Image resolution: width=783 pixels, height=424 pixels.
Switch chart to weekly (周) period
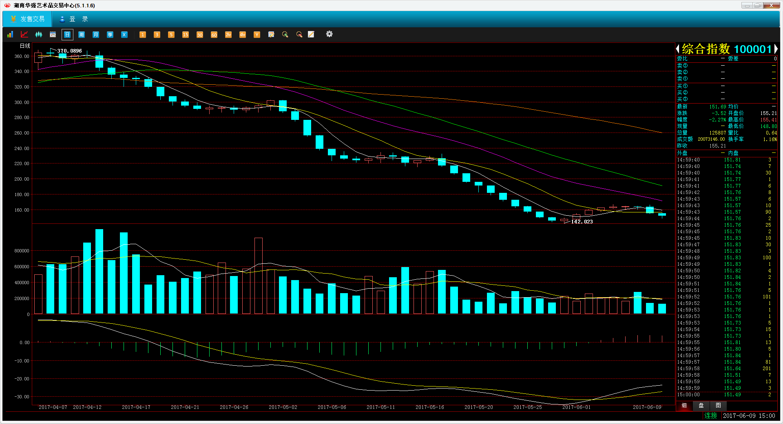coord(82,35)
